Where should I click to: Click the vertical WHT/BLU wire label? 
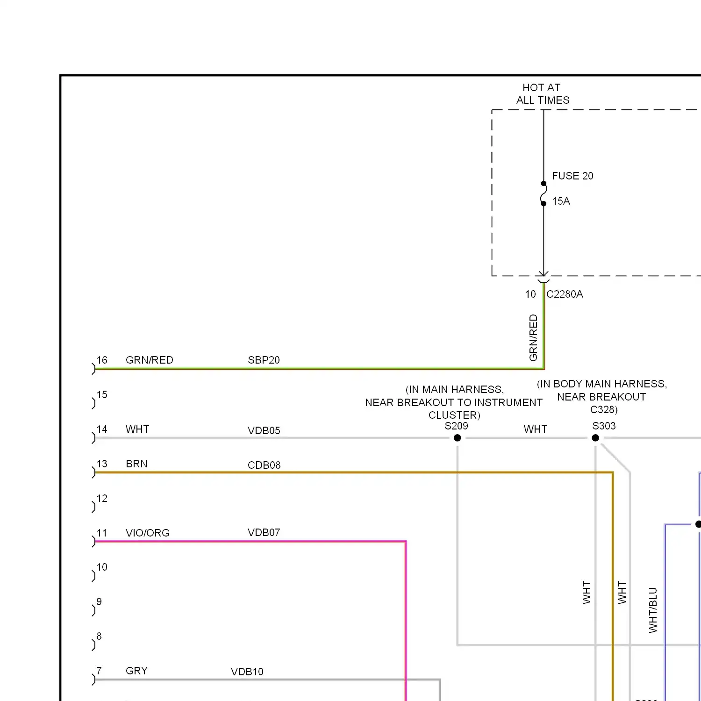point(653,610)
